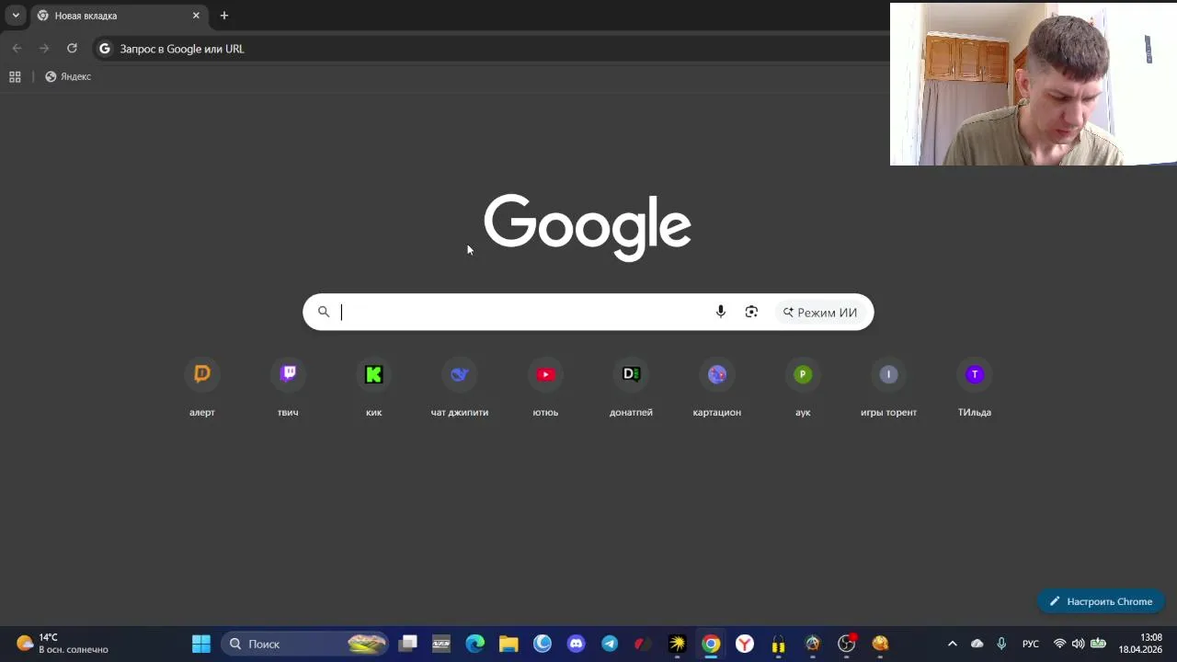The height and width of the screenshot is (662, 1177).
Task: Open the Windows Start menu
Action: tap(201, 644)
